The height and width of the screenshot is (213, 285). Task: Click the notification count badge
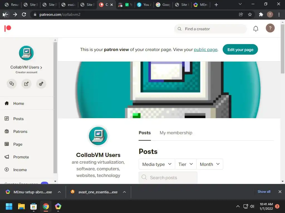click(x=277, y=206)
